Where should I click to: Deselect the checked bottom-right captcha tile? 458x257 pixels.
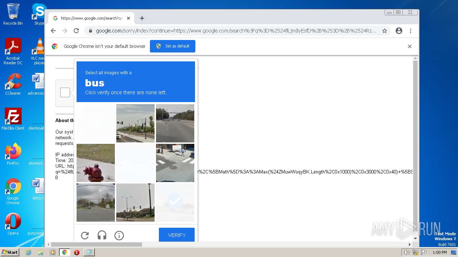click(x=175, y=202)
